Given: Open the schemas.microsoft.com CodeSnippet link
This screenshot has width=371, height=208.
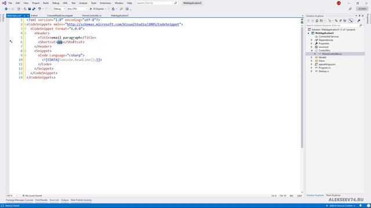Looking at the screenshot, I should coord(123,24).
